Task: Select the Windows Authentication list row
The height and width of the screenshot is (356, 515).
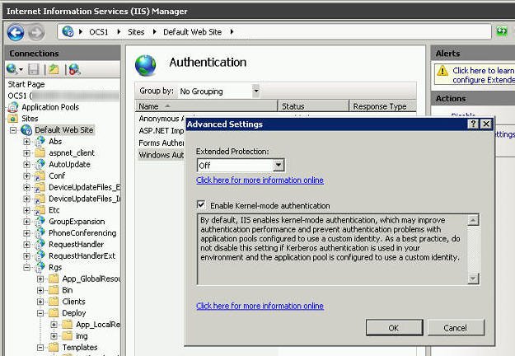Action: point(161,155)
